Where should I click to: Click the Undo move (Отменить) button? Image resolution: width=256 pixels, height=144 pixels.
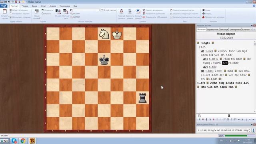click(x=47, y=10)
